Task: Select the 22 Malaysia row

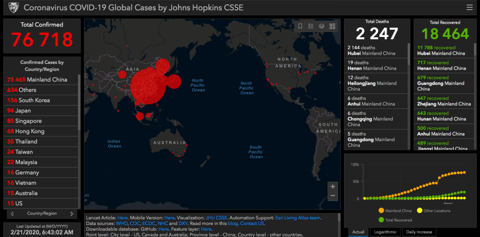Action: [41, 162]
